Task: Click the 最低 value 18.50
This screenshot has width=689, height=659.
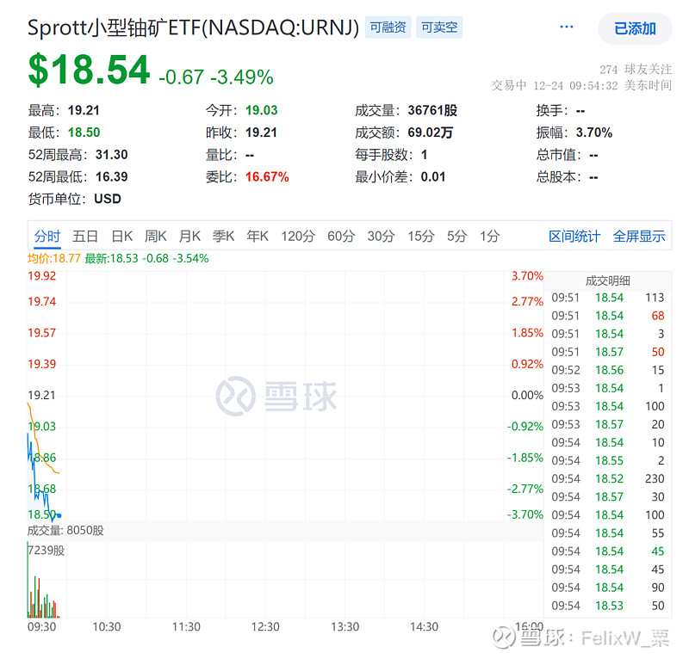Action: tap(84, 132)
